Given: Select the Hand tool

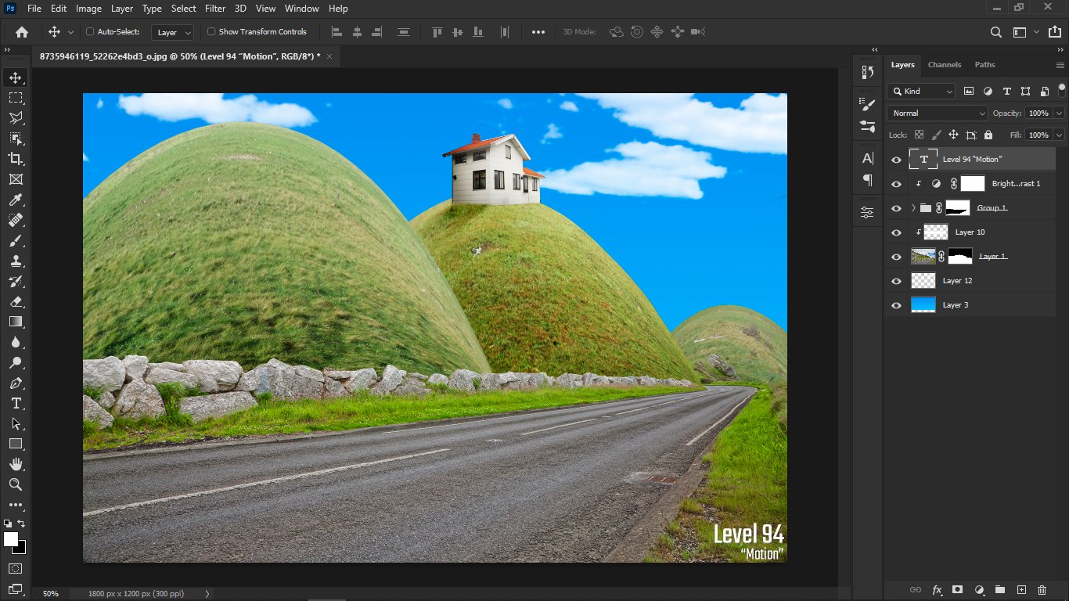Looking at the screenshot, I should [16, 465].
